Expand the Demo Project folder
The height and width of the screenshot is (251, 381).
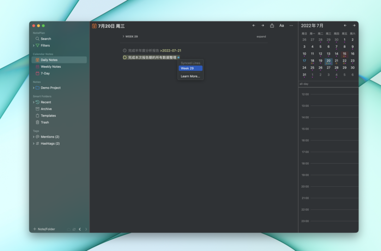pyautogui.click(x=34, y=88)
